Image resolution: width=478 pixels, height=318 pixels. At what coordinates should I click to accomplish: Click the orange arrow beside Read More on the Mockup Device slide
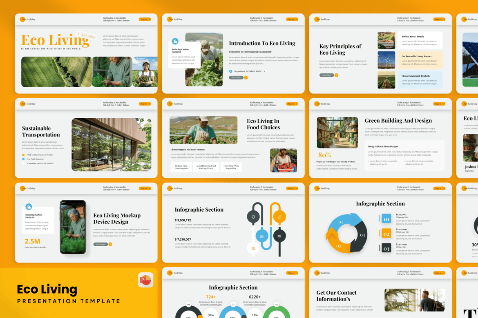(110, 244)
